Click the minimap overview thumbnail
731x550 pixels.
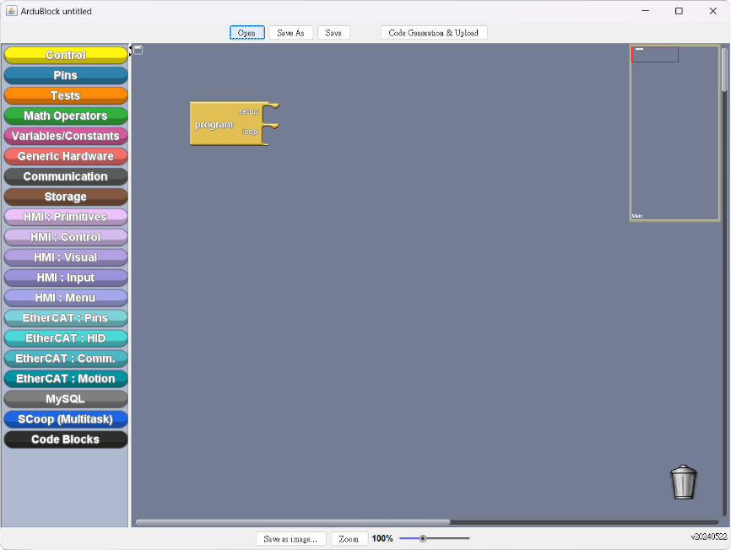pyautogui.click(x=674, y=132)
